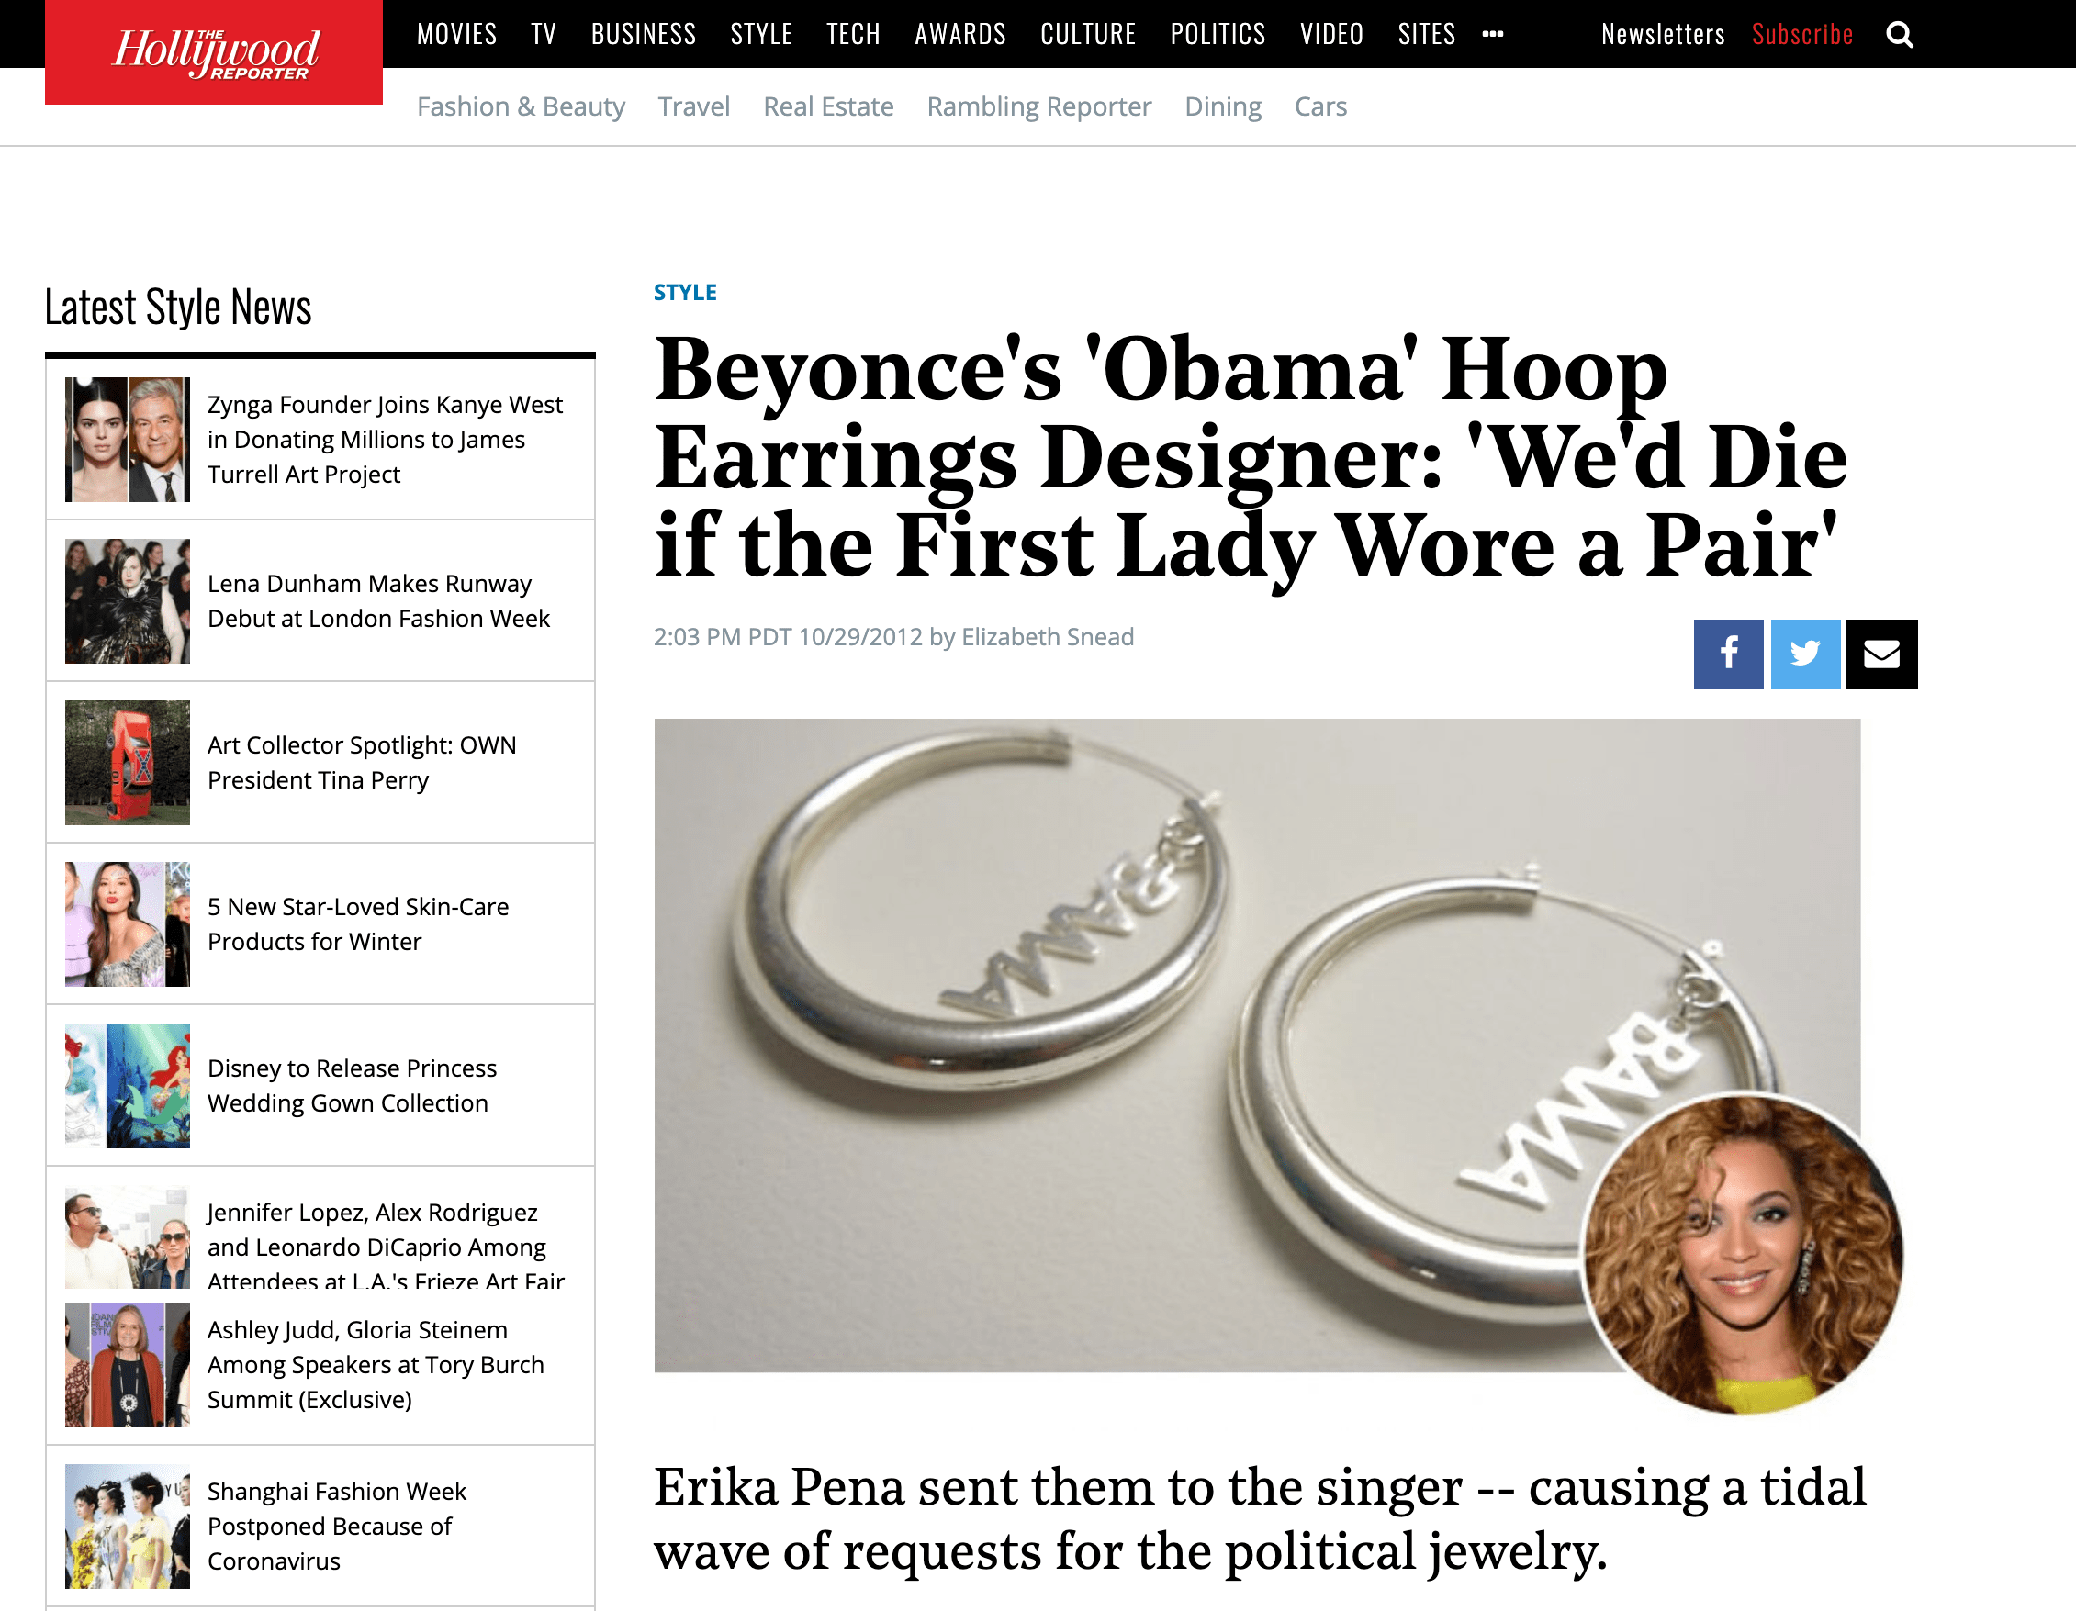2076x1611 pixels.
Task: Open Lena Dunham runway debut story
Action: pyautogui.click(x=378, y=600)
